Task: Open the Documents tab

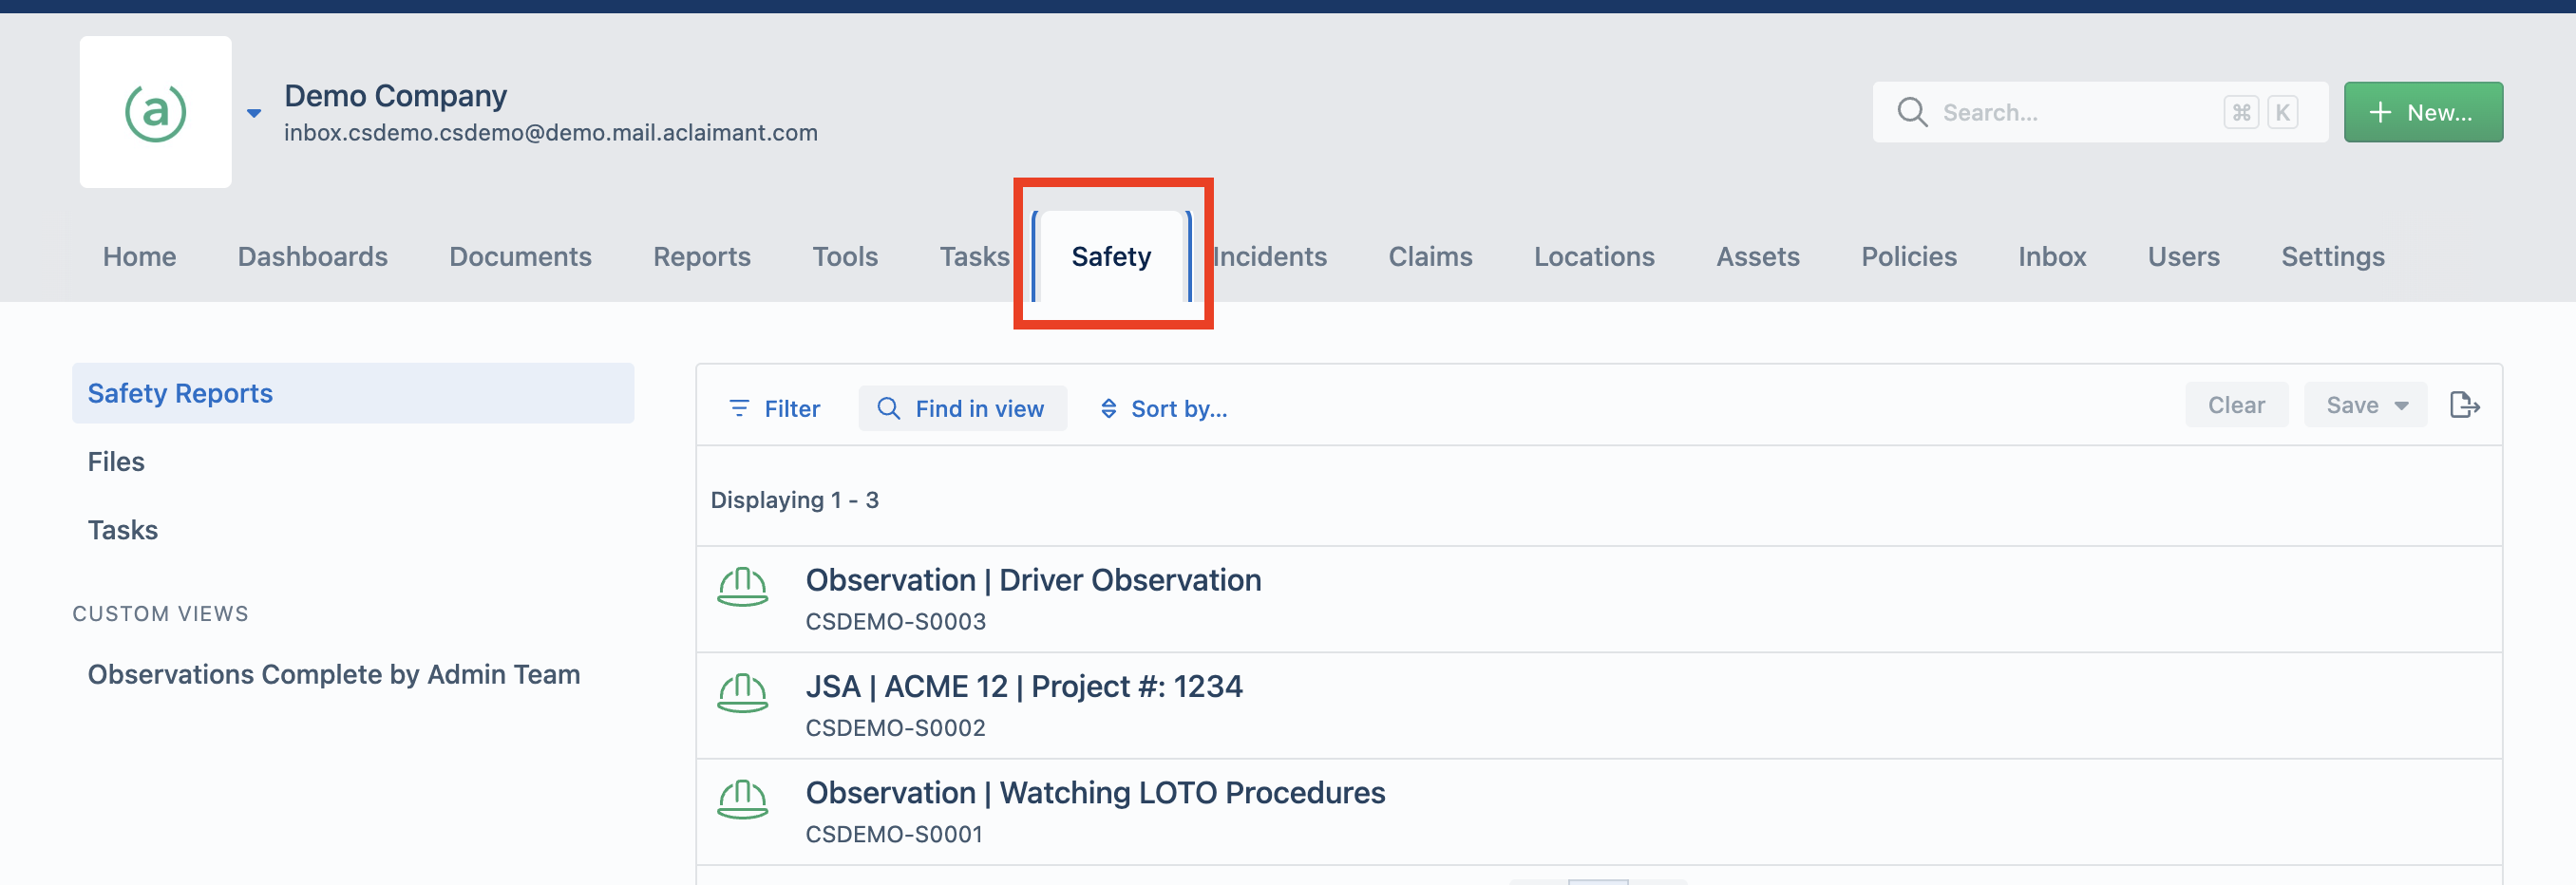Action: pyautogui.click(x=520, y=257)
